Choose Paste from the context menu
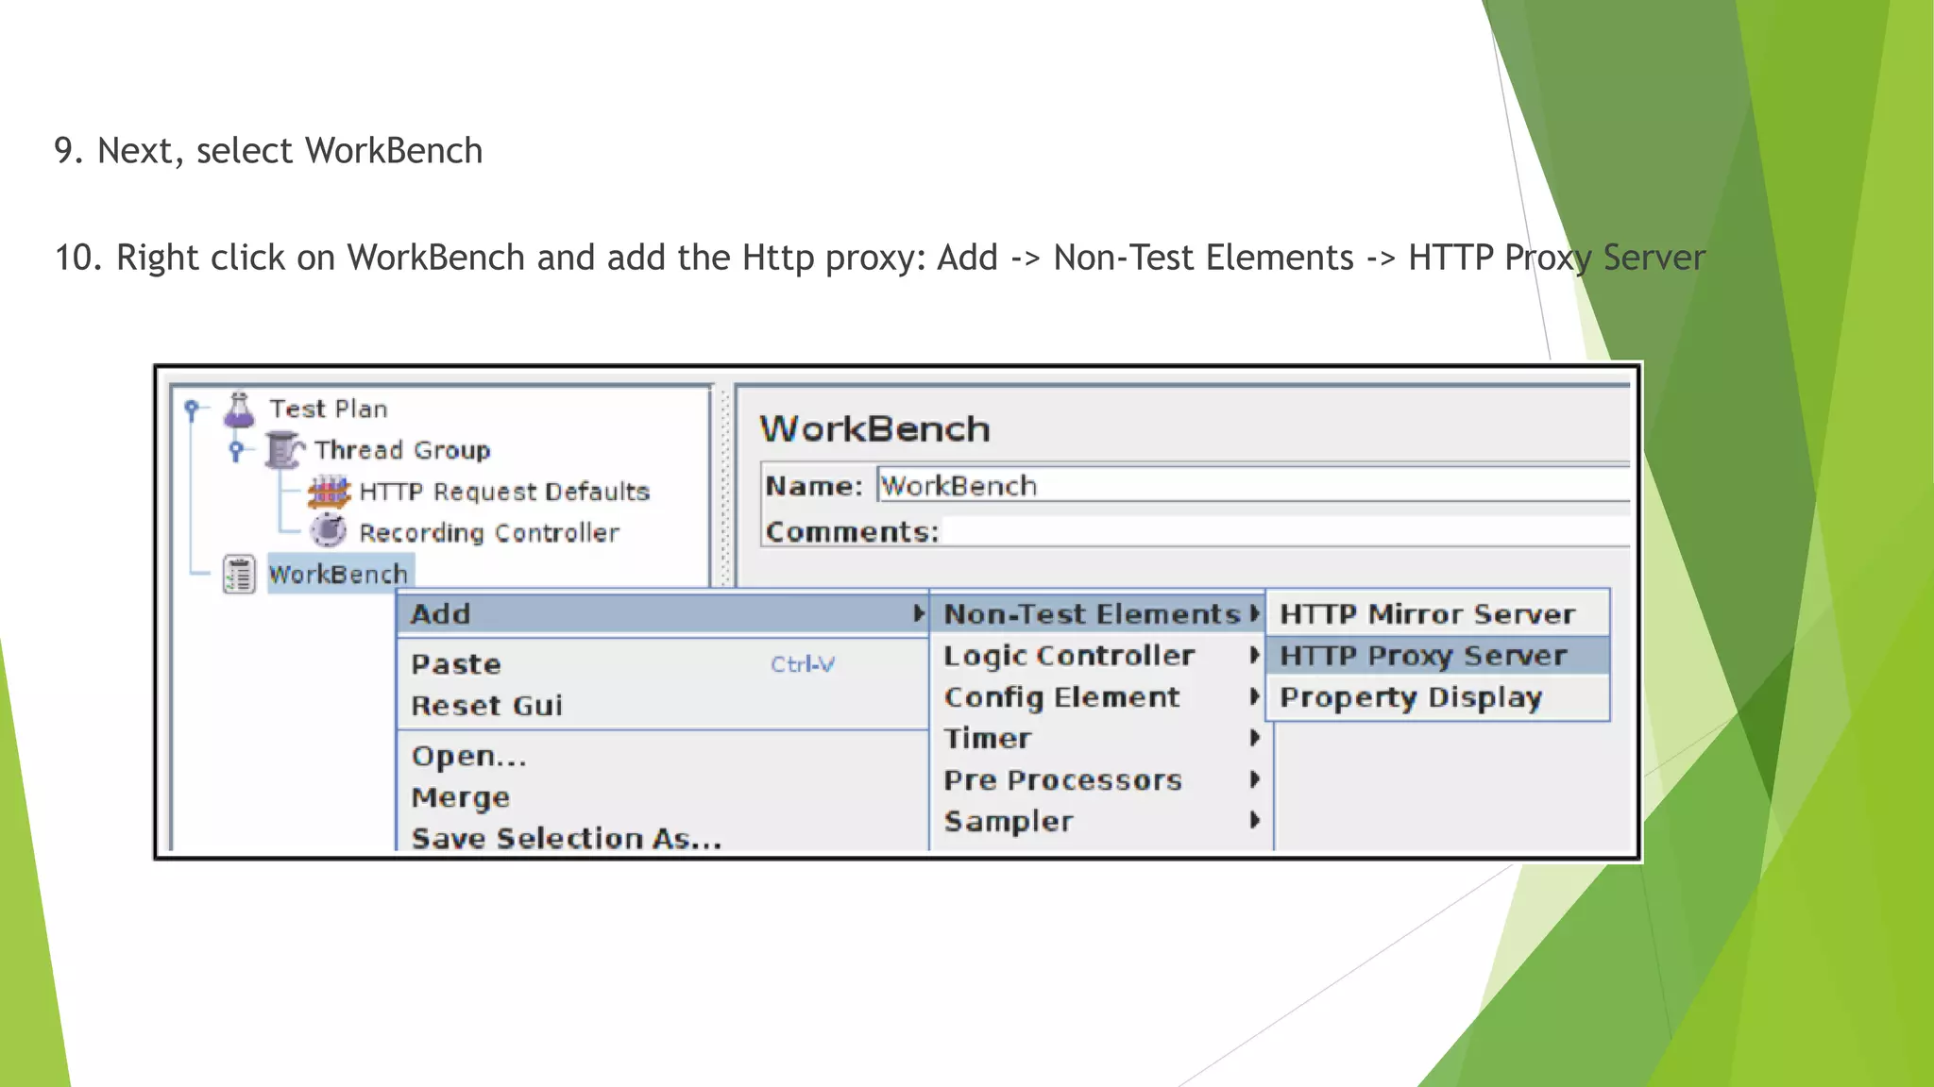 coord(663,664)
